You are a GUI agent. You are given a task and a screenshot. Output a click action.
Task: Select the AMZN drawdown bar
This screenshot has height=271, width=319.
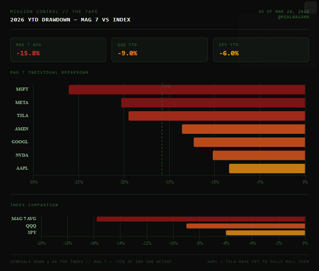click(x=243, y=129)
